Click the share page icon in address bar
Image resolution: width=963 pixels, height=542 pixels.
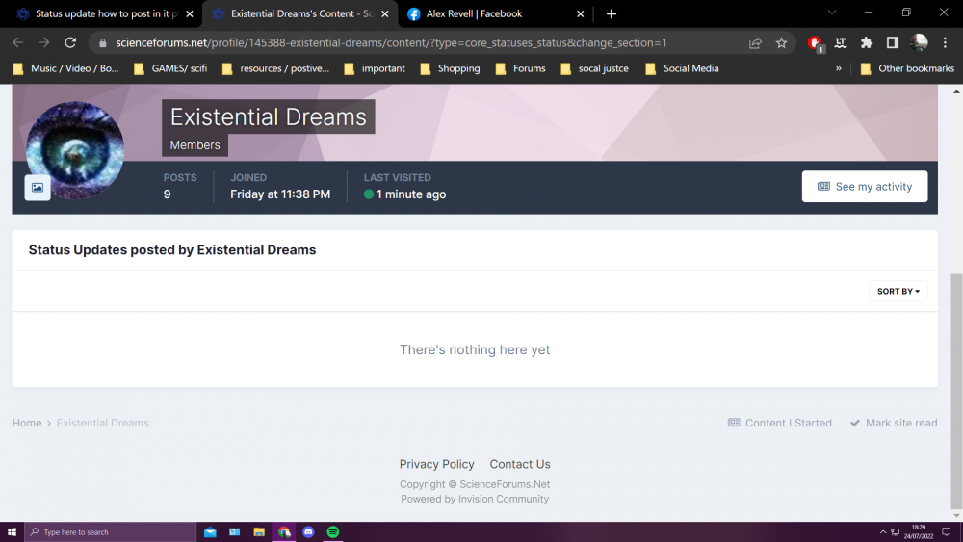click(755, 43)
